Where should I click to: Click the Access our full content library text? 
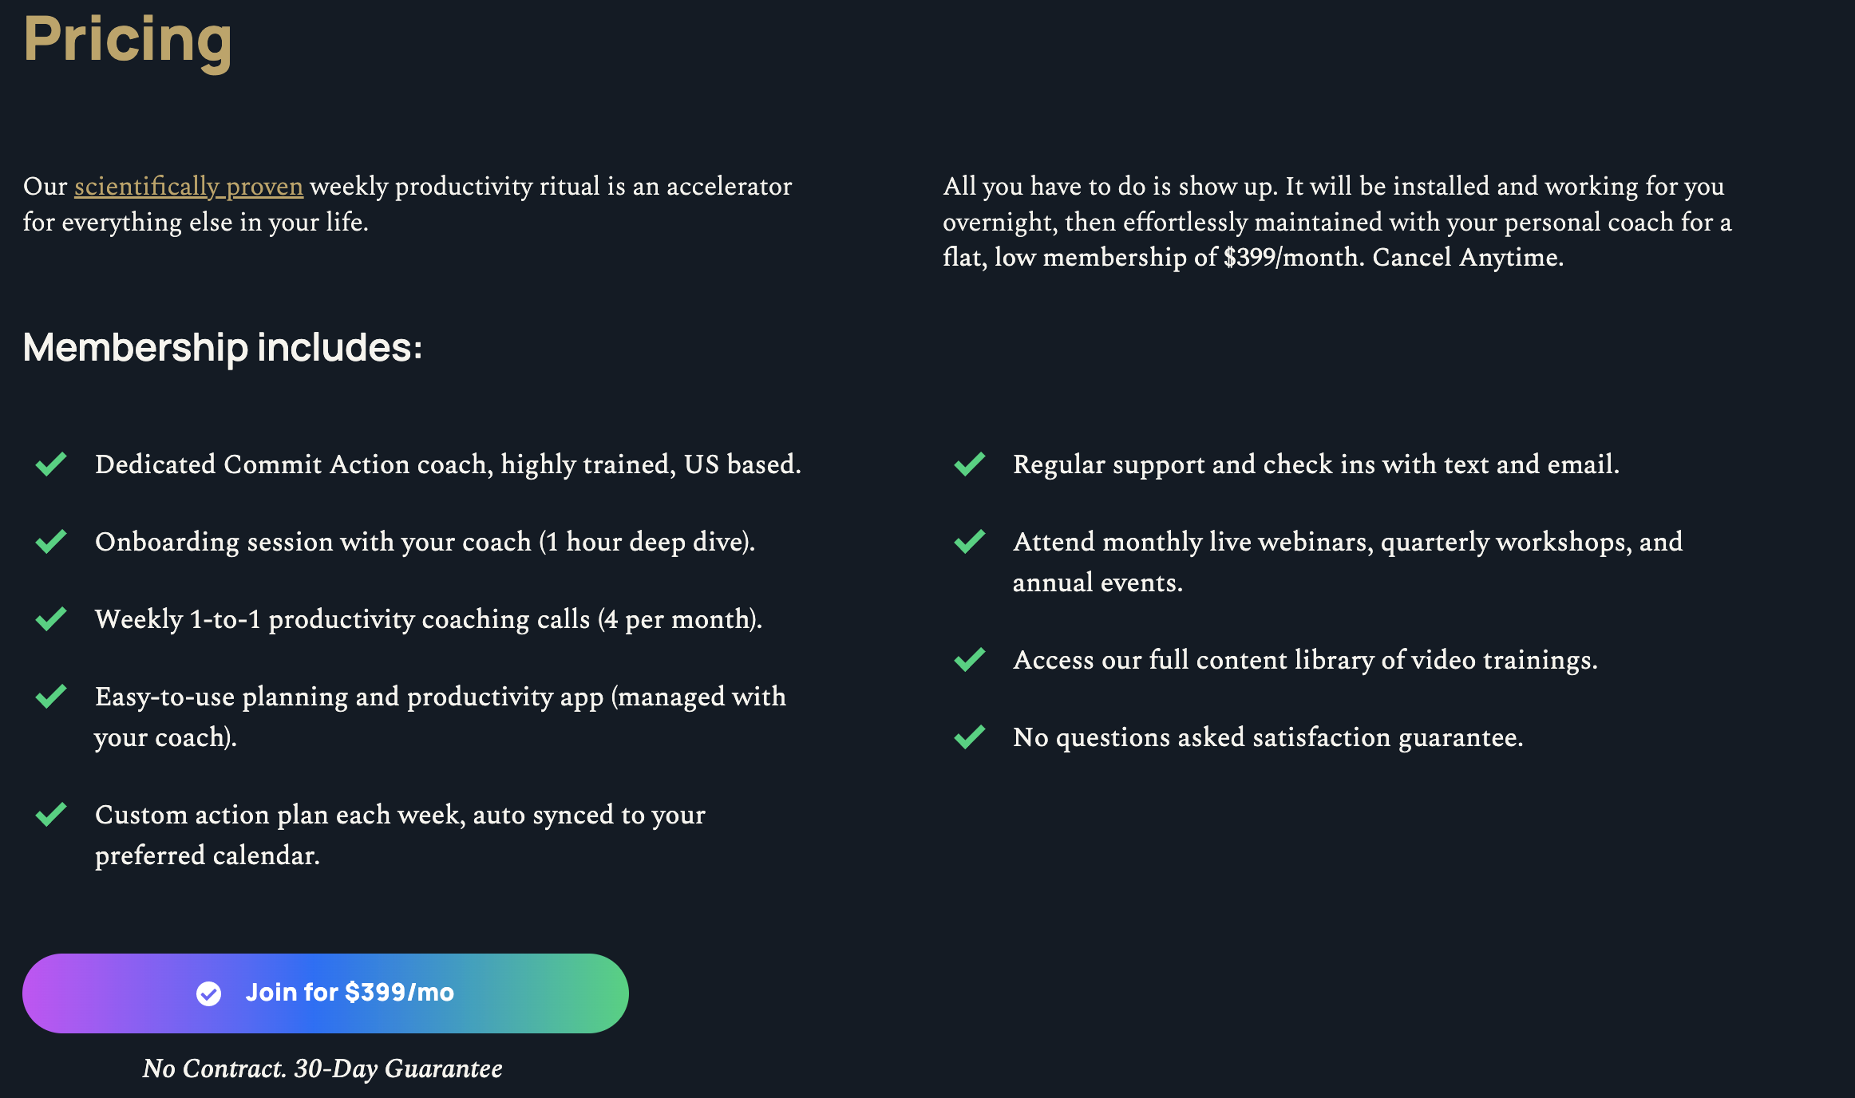[x=1305, y=660]
